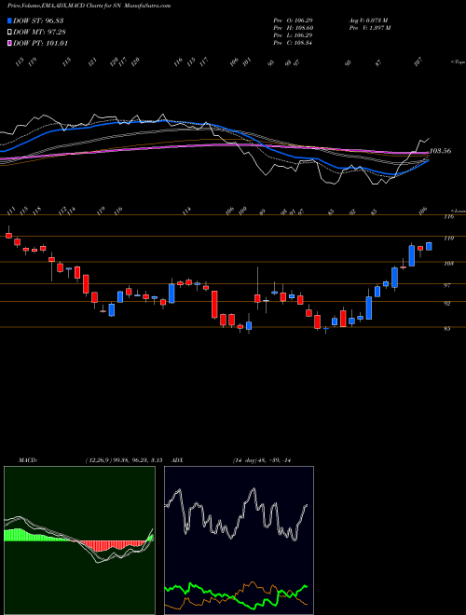Click the 'Pre C: 108.34' value
The image size is (466, 615).
(293, 43)
